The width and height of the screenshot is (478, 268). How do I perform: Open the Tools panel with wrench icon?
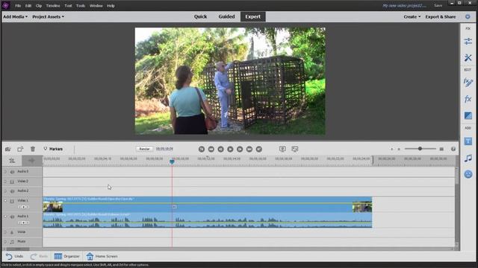[x=468, y=57]
